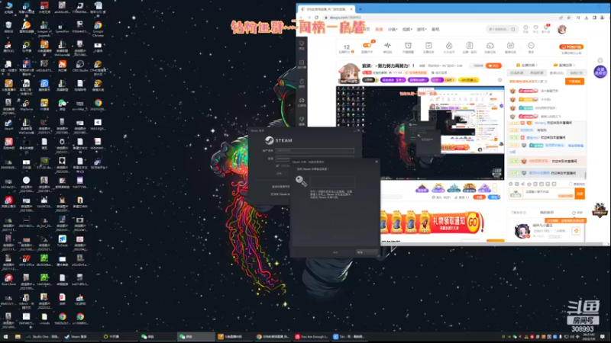Click the alarm clock reminder icon

[408, 46]
